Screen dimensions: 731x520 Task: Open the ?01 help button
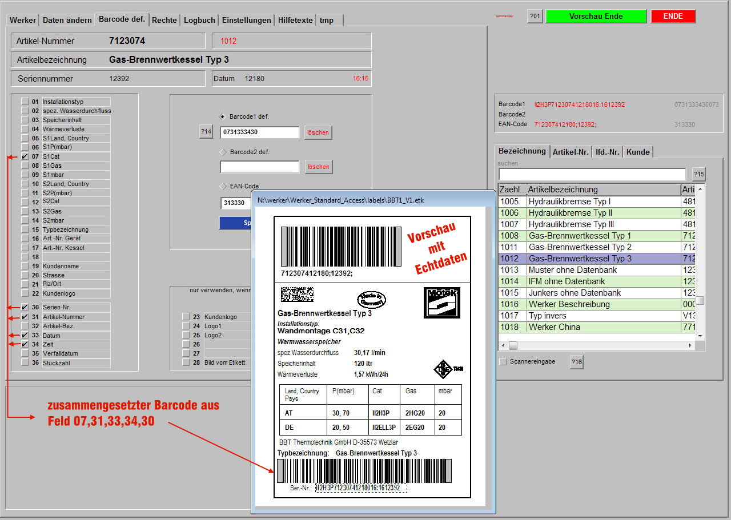tap(535, 16)
